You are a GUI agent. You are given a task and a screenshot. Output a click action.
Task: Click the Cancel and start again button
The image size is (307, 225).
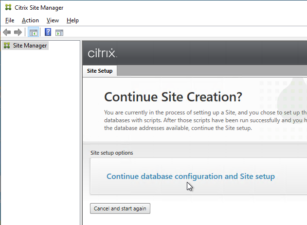[x=120, y=209]
